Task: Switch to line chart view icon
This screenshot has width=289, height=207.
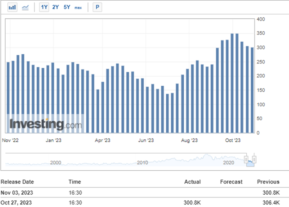Action: coord(25,7)
